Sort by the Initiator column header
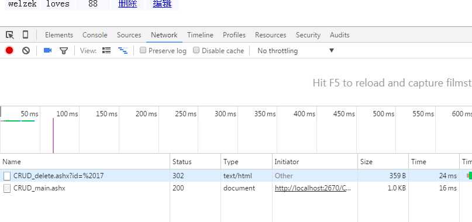 click(315, 162)
